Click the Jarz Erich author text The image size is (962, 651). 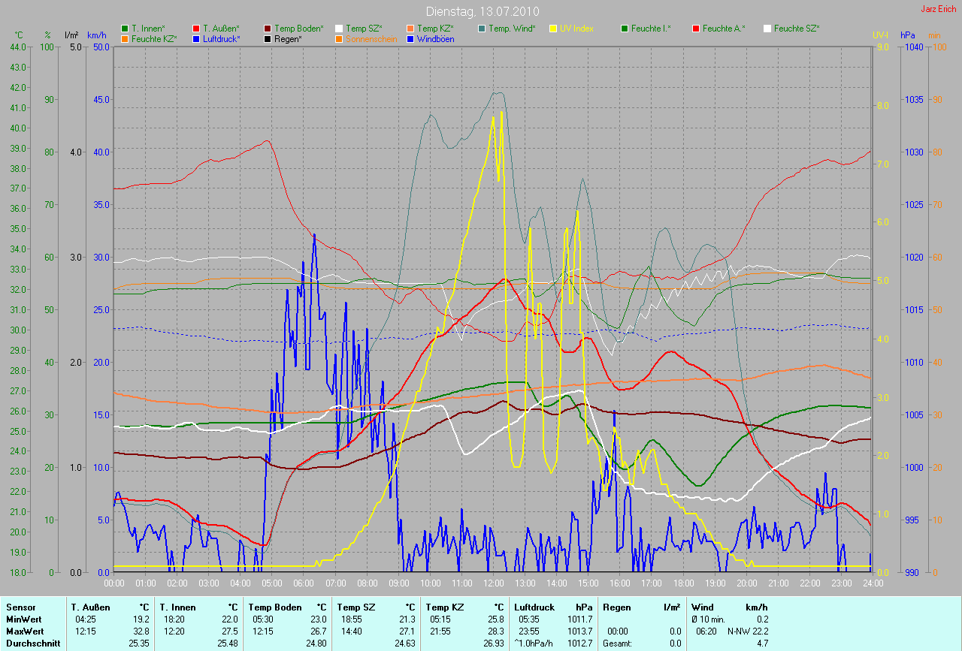click(x=939, y=9)
